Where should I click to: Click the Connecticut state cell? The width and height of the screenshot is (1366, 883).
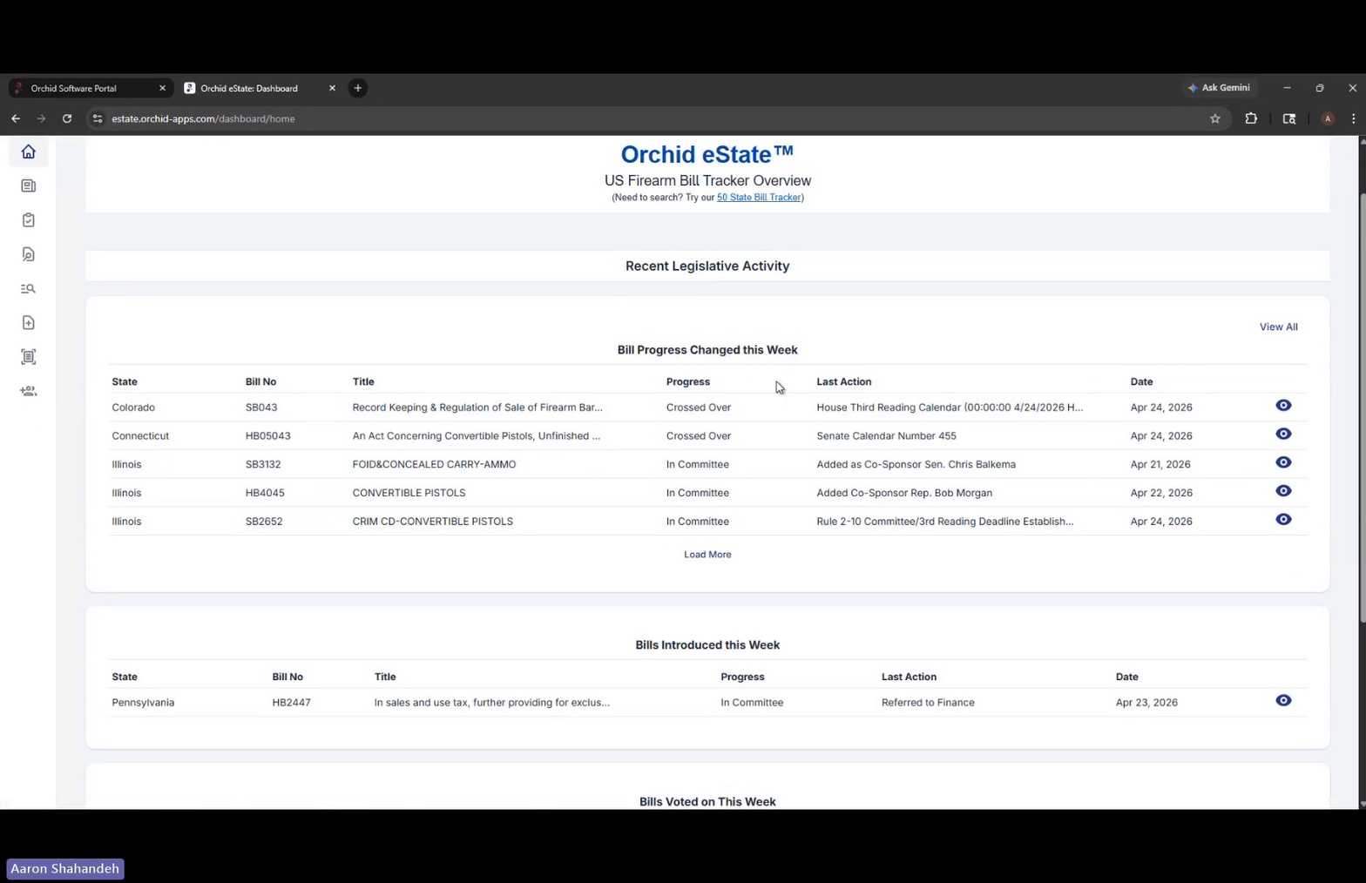[140, 436]
